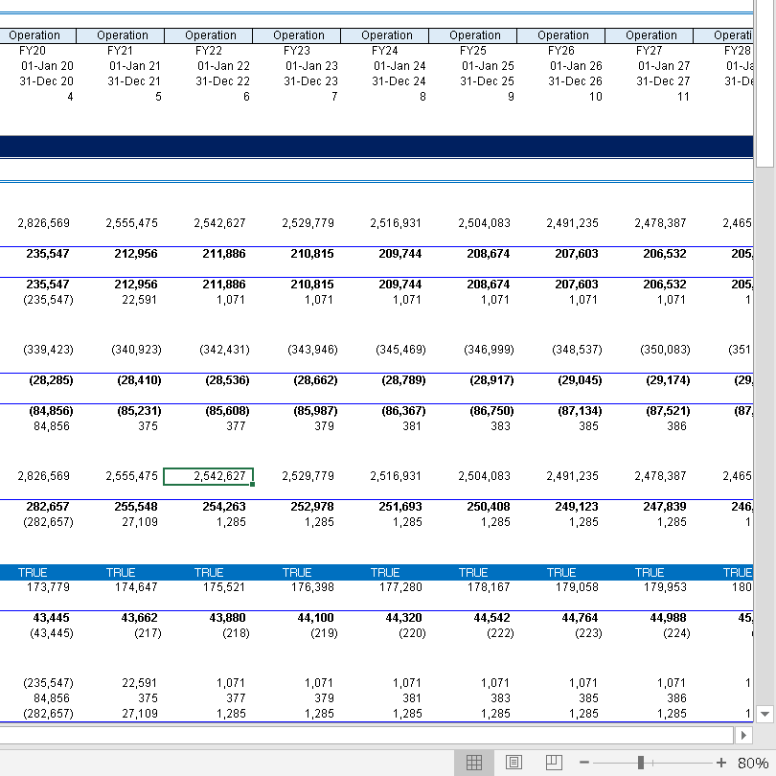
Task: Select the FY20 label cell
Action: point(33,51)
